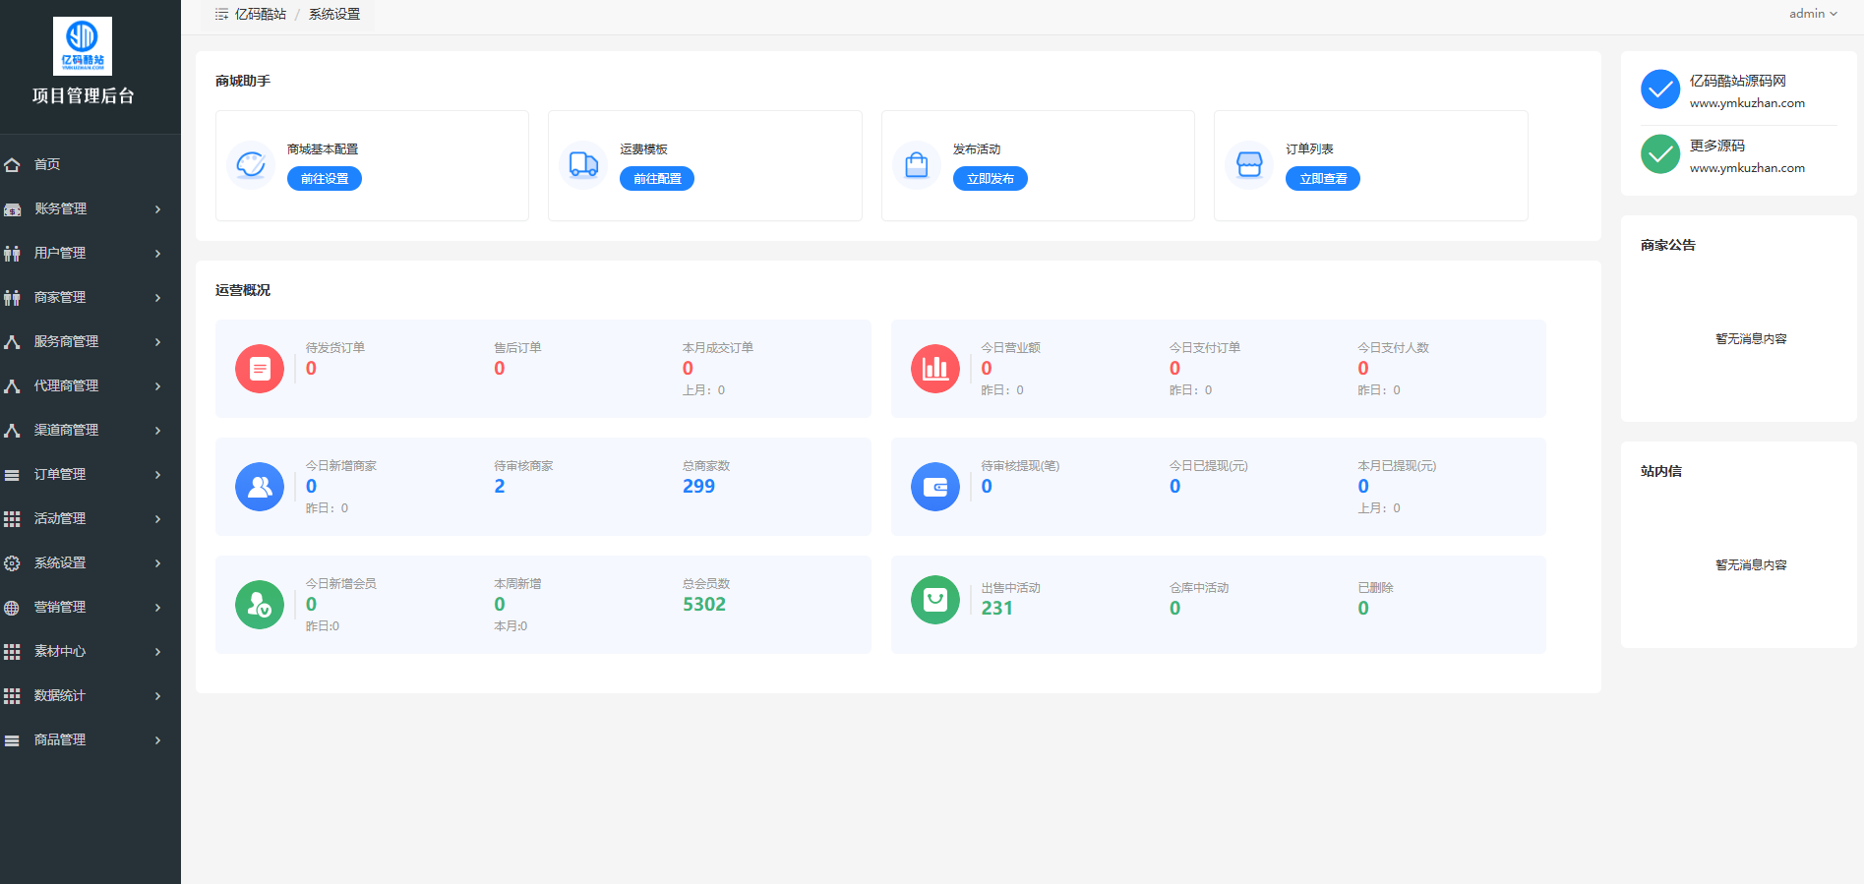Open 订单管理 in the sidebar
The image size is (1864, 884).
pos(83,474)
